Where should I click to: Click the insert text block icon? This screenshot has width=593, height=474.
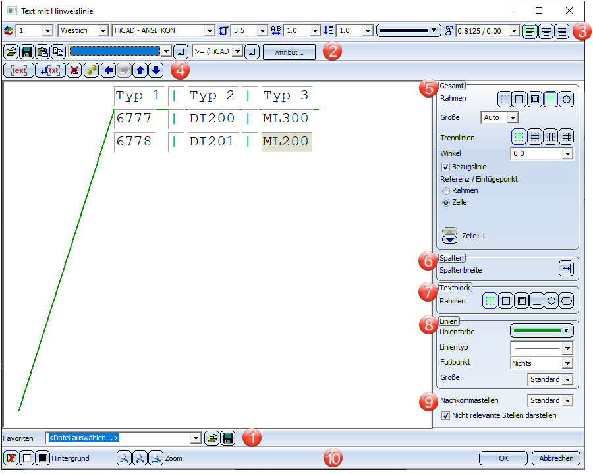[19, 70]
